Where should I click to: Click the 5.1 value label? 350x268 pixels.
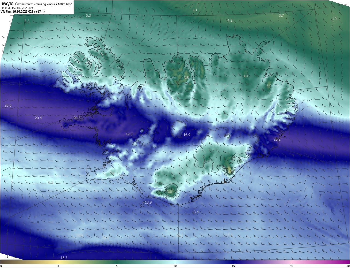point(103,54)
